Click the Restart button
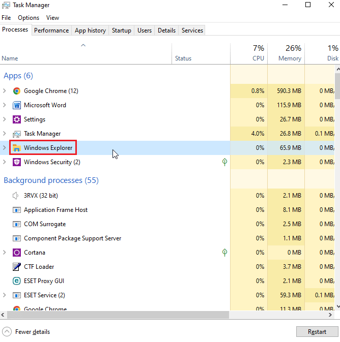The width and height of the screenshot is (340, 342). [x=317, y=332]
